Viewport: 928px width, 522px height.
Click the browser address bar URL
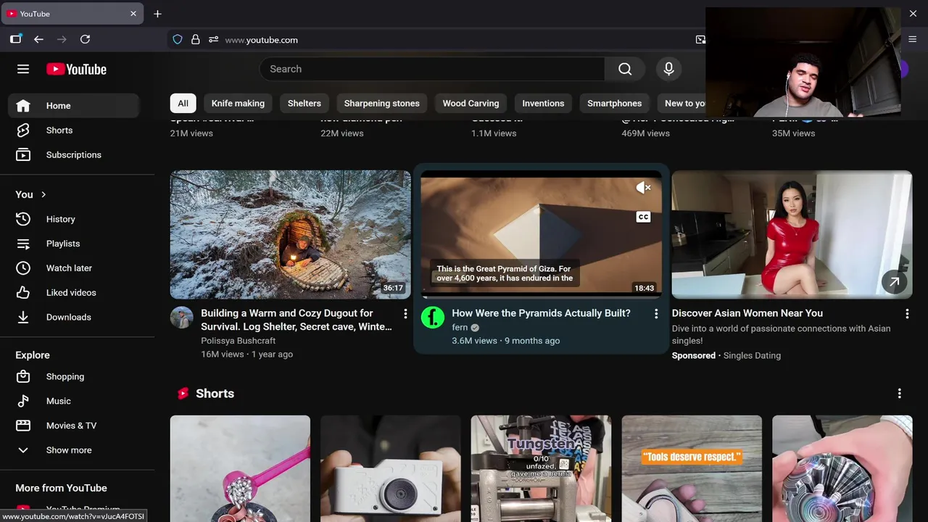(x=262, y=40)
